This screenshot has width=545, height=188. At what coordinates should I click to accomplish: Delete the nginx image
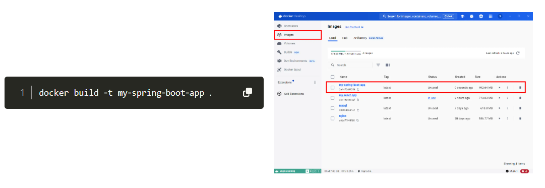(x=520, y=118)
